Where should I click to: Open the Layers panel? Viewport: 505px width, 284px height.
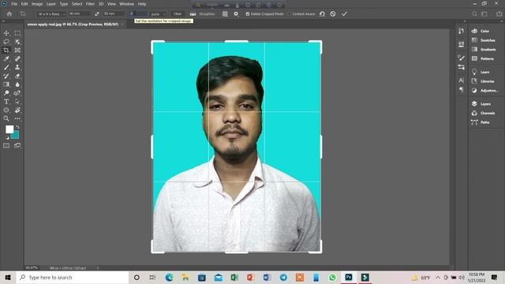pyautogui.click(x=481, y=103)
